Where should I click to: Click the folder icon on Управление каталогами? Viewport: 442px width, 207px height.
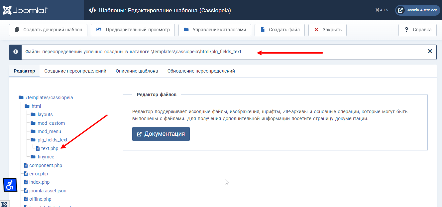[x=186, y=30]
